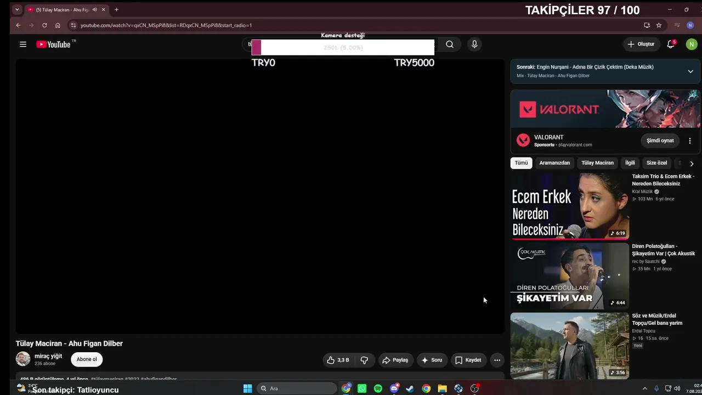Image resolution: width=702 pixels, height=395 pixels.
Task: Mute the tab audio speaker icon
Action: (x=95, y=10)
